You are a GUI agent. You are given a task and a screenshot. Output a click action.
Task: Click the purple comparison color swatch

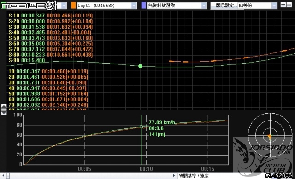point(143,6)
